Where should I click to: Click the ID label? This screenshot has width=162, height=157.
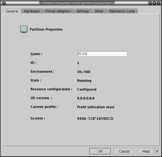[x=33, y=63]
